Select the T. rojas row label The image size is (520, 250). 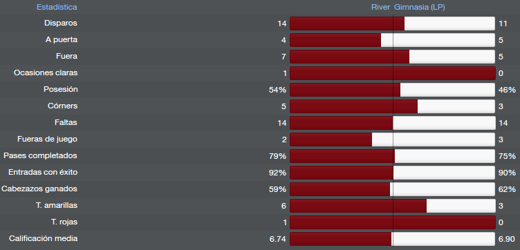[x=64, y=222]
